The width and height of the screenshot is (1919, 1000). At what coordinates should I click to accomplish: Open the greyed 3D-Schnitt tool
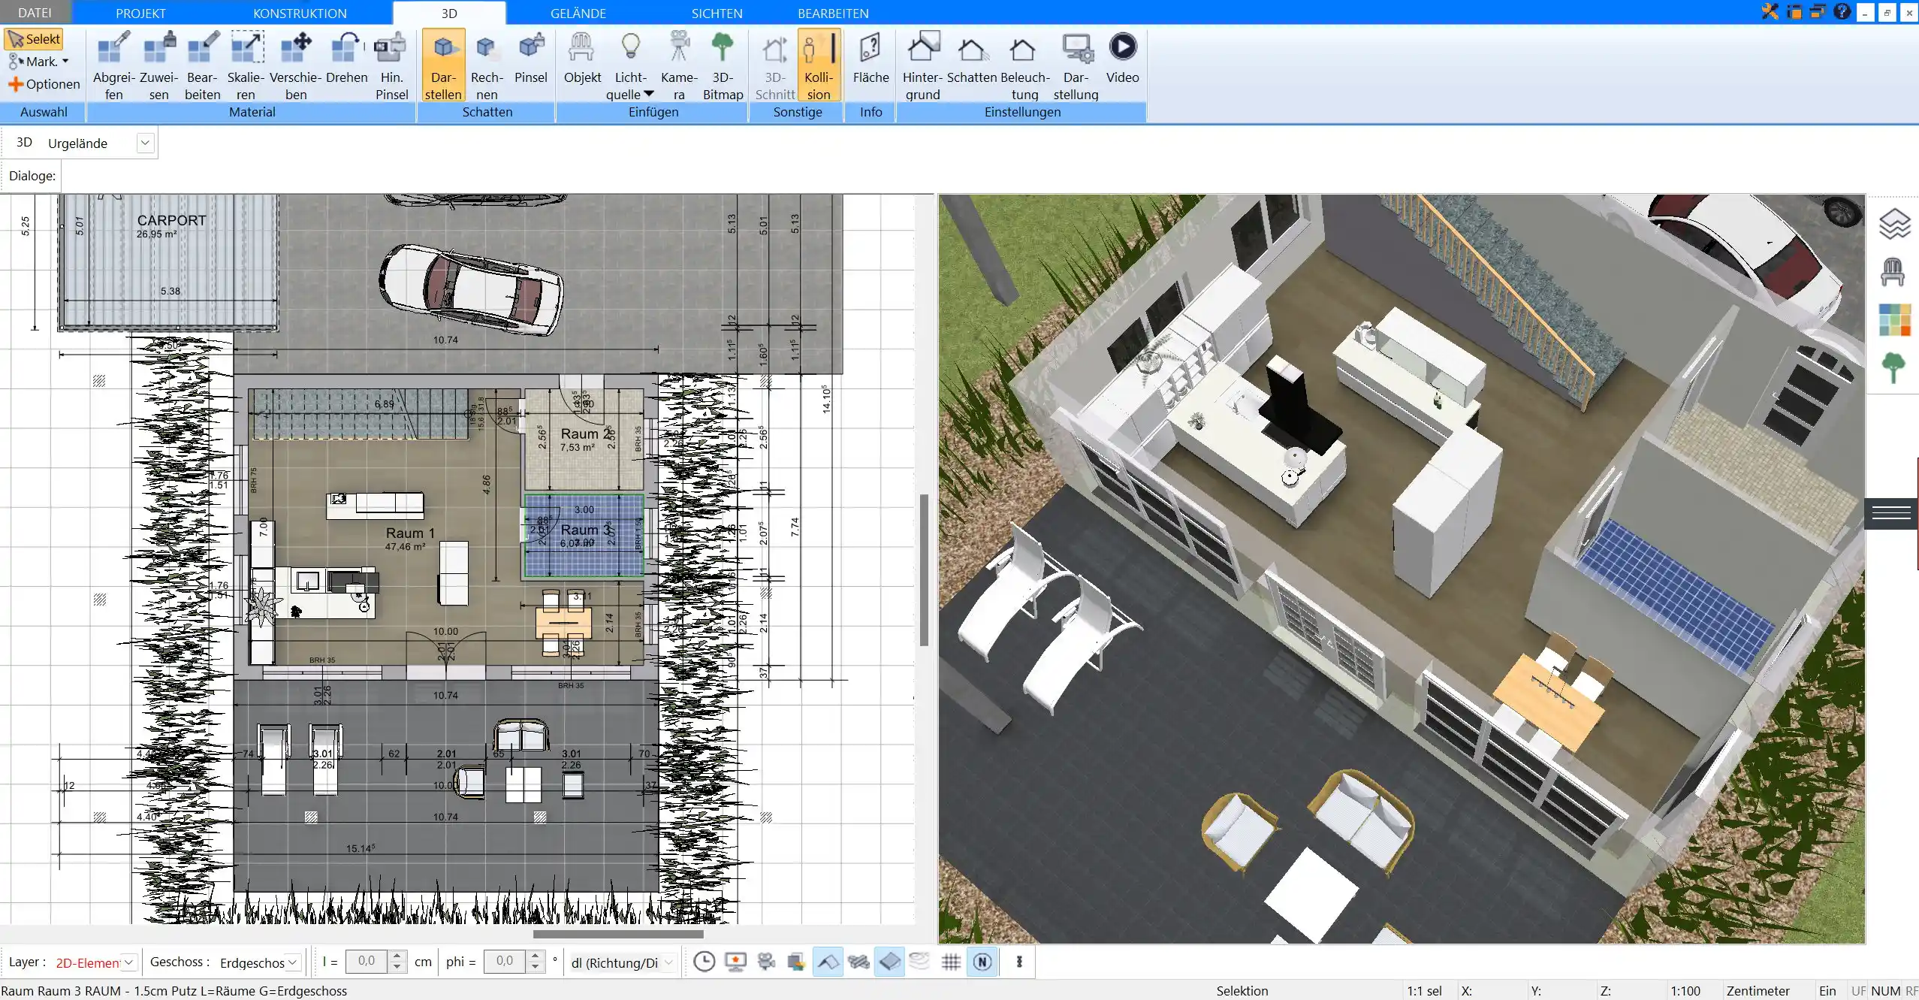[x=774, y=65]
